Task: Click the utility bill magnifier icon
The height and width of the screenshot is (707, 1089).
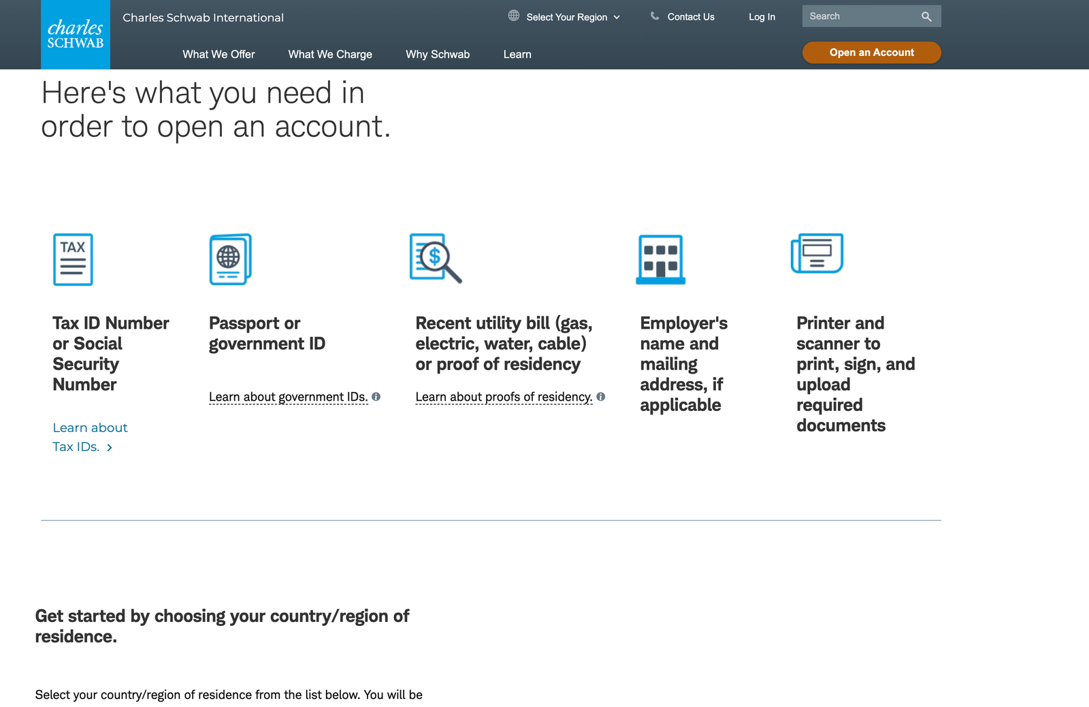Action: point(436,258)
